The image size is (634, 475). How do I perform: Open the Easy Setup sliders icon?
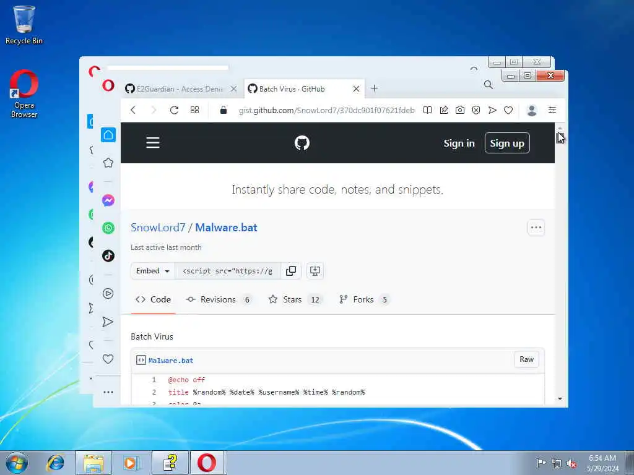coord(552,110)
